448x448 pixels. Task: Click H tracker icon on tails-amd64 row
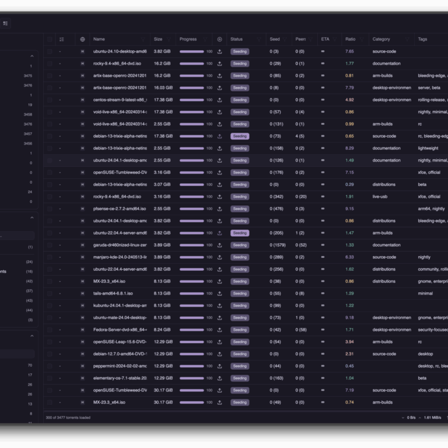(x=82, y=293)
